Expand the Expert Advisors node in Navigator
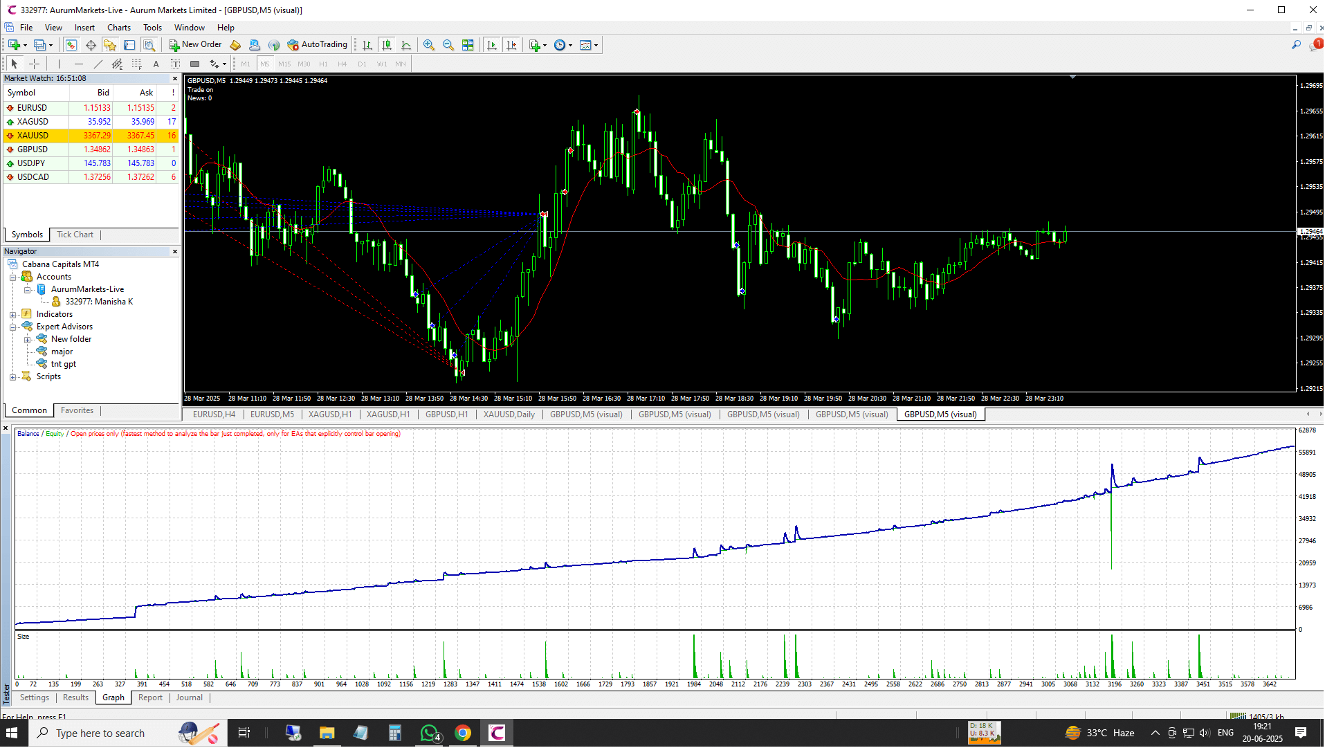 click(x=12, y=326)
